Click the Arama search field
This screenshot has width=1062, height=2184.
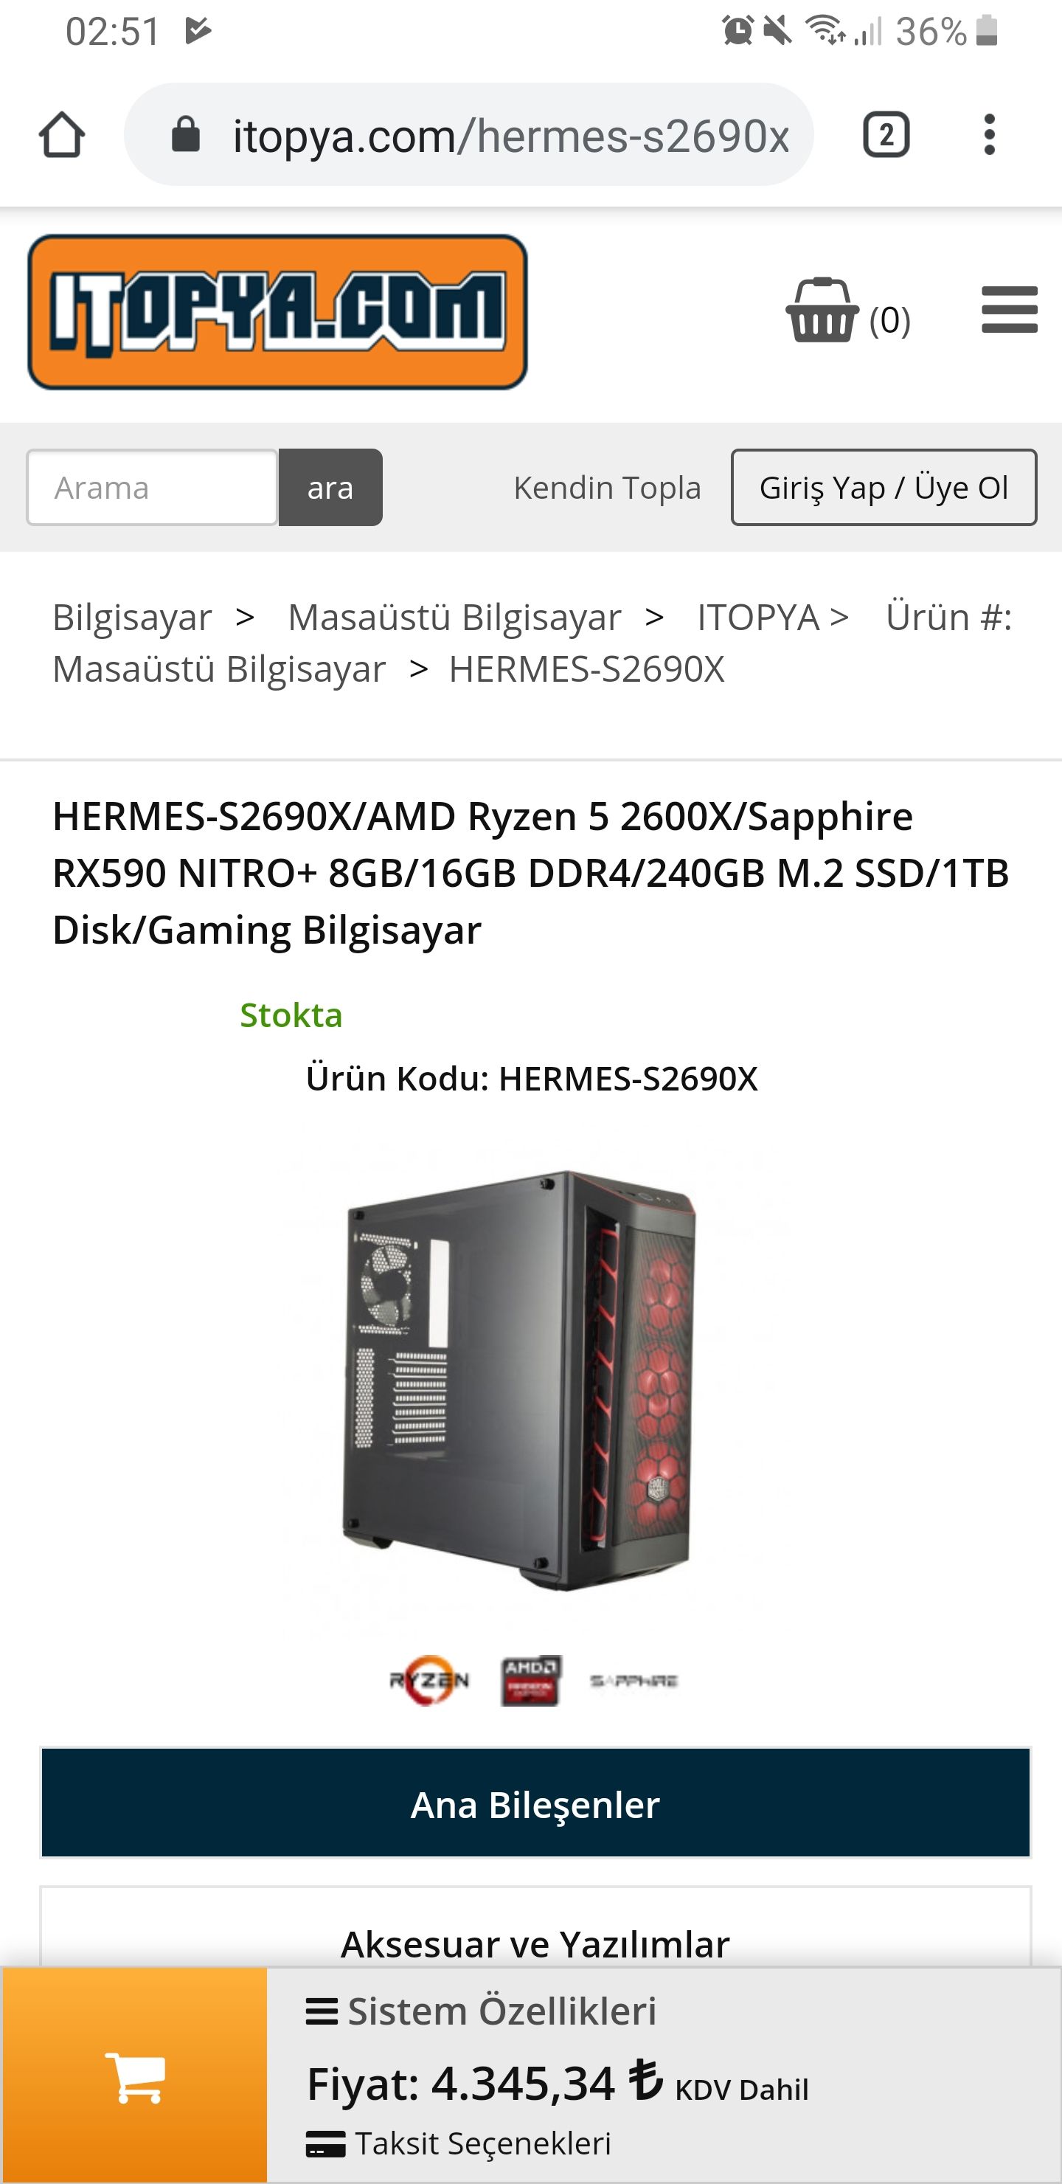click(x=152, y=488)
